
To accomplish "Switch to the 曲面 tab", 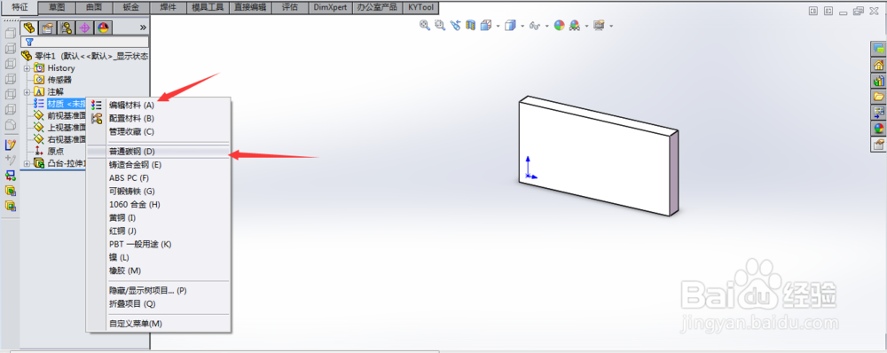I will (94, 7).
